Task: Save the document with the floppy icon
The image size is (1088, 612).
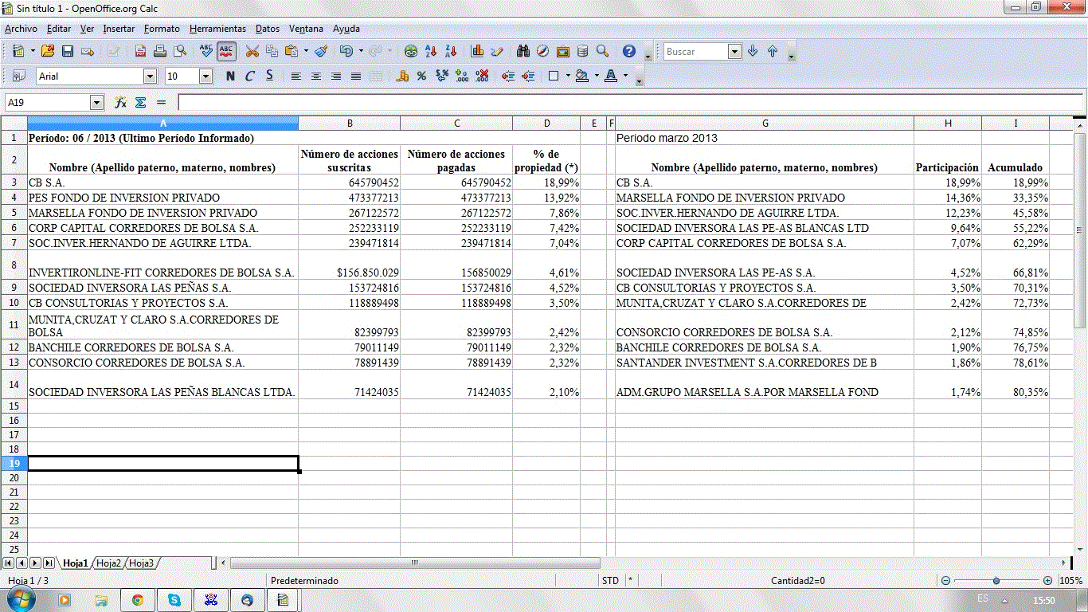Action: 68,51
